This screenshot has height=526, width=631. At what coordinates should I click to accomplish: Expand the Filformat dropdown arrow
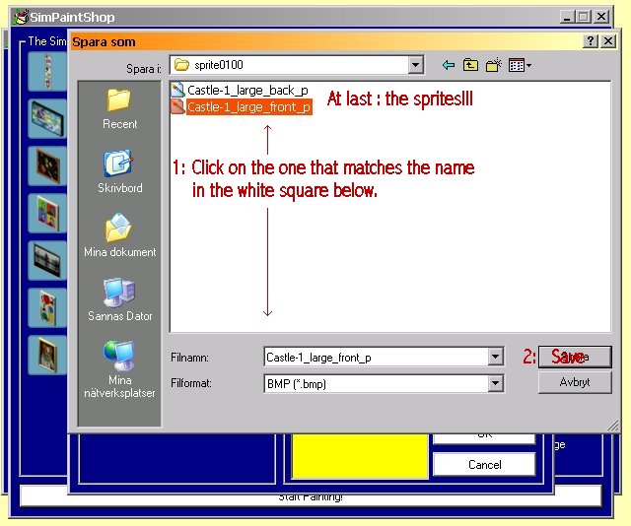[495, 383]
